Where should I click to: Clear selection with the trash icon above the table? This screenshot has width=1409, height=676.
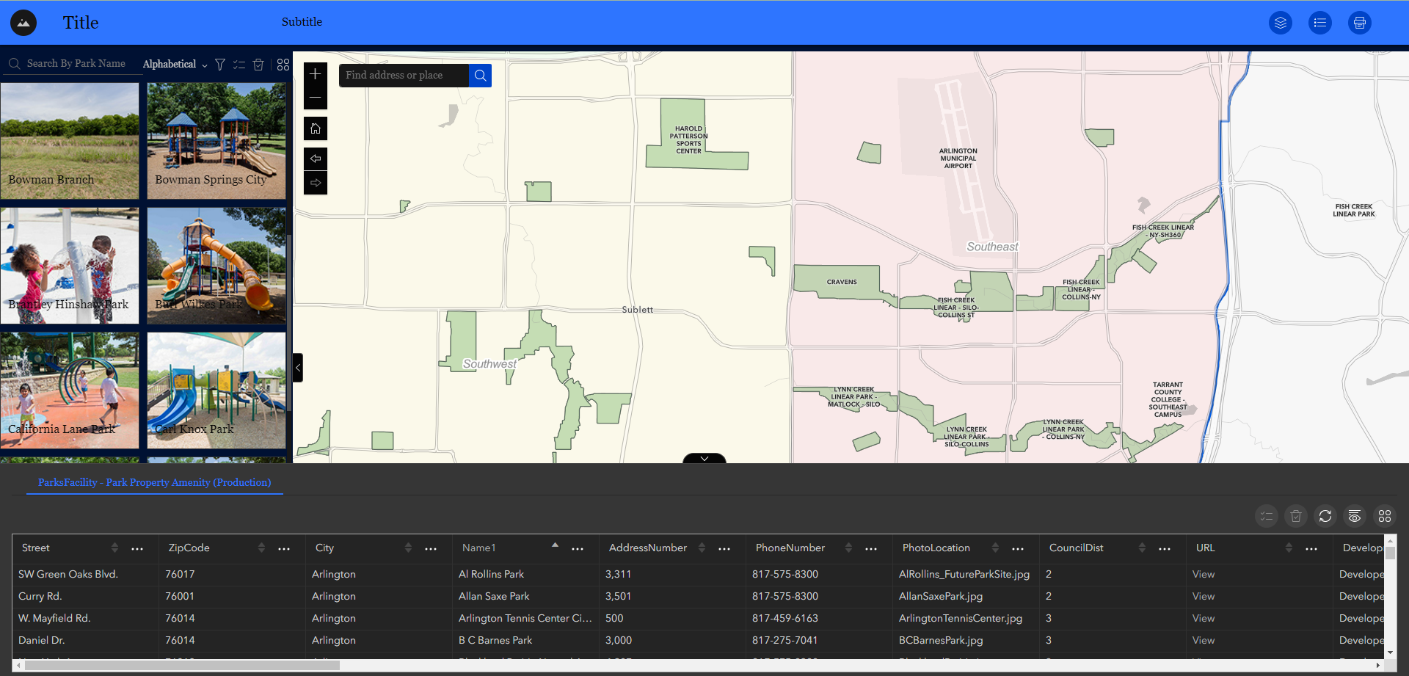click(1295, 516)
